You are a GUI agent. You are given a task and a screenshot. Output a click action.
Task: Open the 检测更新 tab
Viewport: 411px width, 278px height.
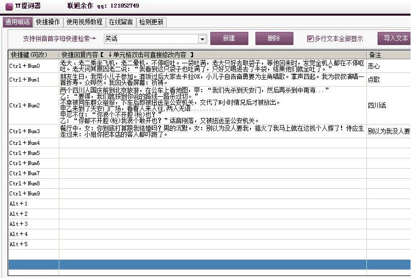(151, 22)
